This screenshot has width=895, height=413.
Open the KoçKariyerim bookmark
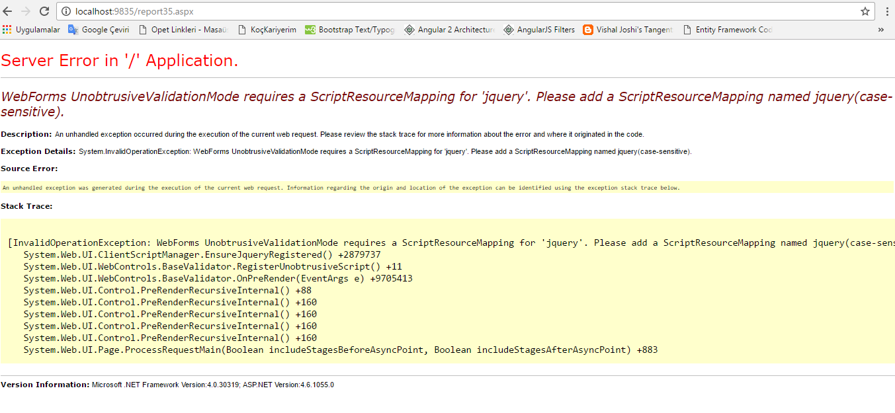point(267,30)
